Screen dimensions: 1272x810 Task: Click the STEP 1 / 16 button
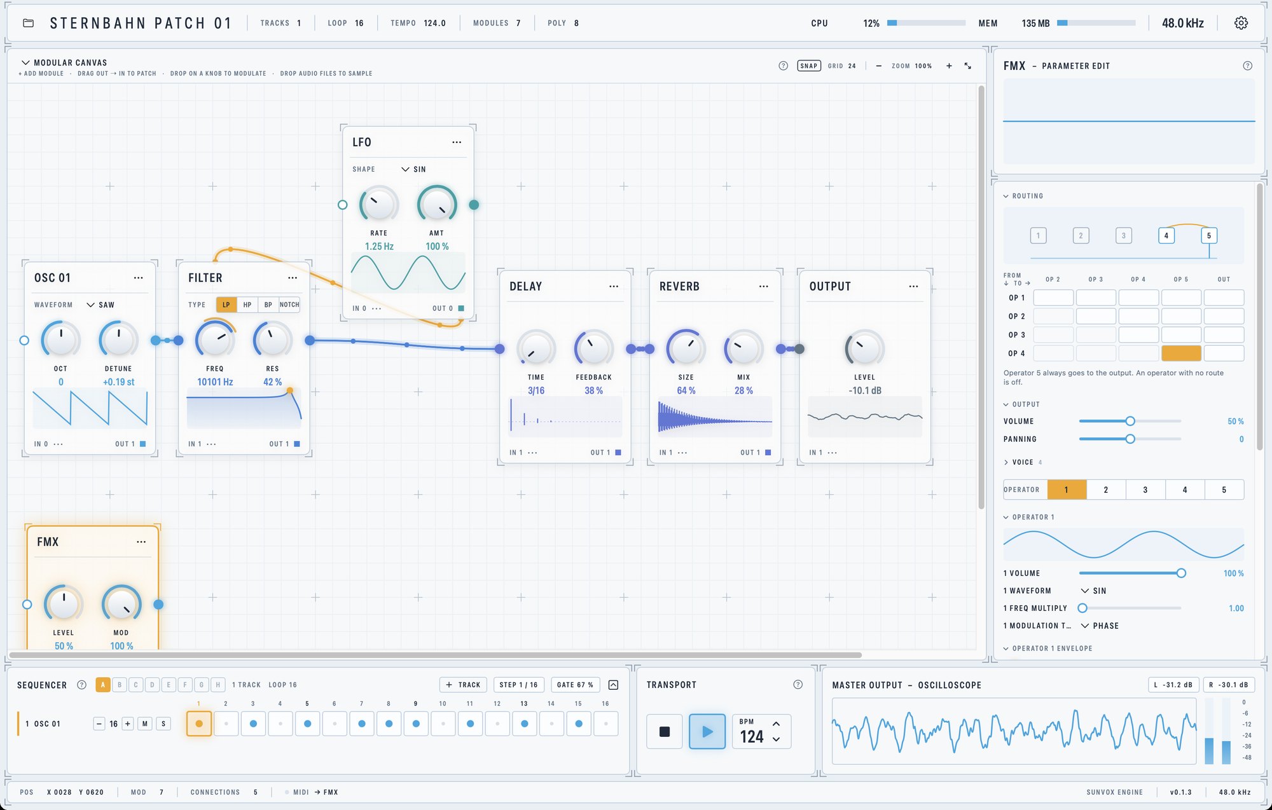[x=518, y=685]
